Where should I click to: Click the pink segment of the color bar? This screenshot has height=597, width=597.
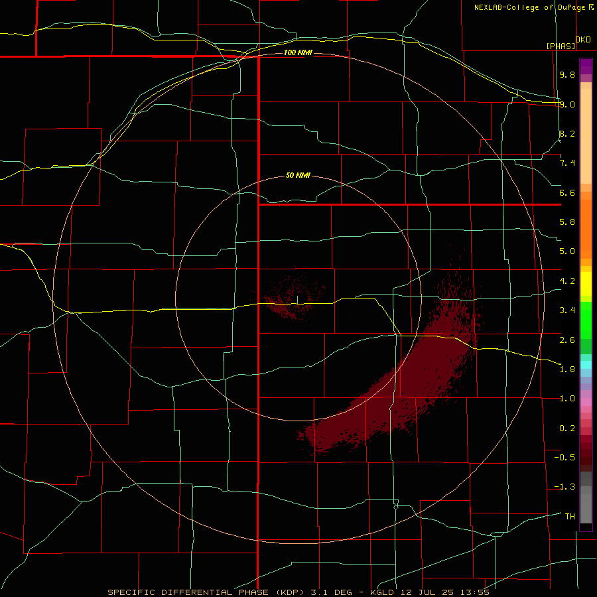(586, 402)
